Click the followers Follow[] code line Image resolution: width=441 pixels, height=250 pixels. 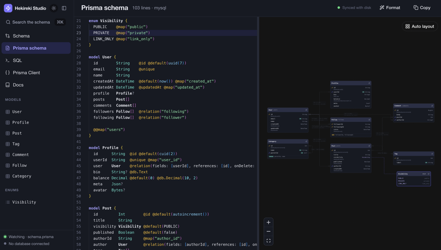pyautogui.click(x=141, y=111)
